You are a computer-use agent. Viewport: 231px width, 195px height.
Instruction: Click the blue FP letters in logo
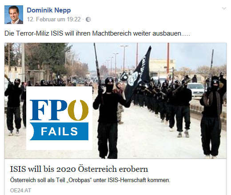[x=49, y=110]
